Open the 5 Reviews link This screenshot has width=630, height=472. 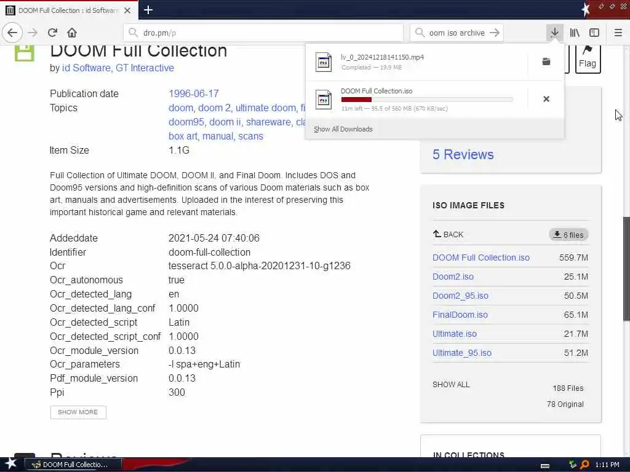(463, 154)
